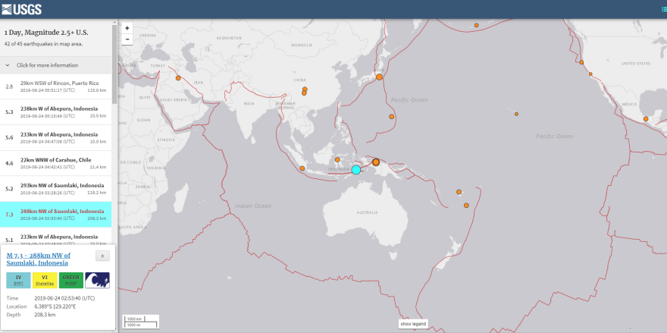Open the DYFI intensity IV badge
Image resolution: width=667 pixels, height=333 pixels.
click(18, 281)
